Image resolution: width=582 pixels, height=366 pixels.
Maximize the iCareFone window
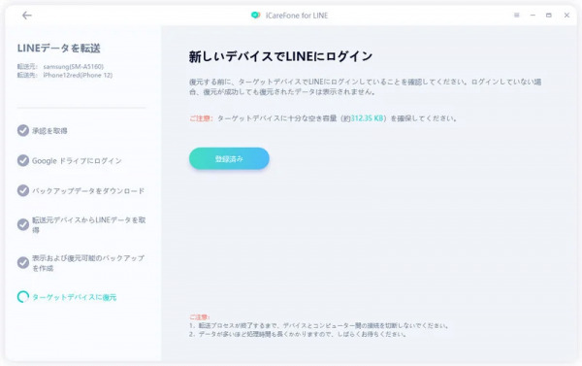549,16
